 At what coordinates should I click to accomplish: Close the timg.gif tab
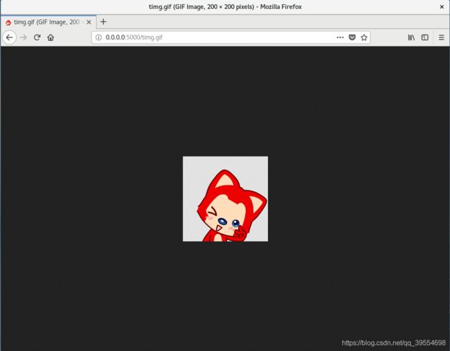point(89,22)
